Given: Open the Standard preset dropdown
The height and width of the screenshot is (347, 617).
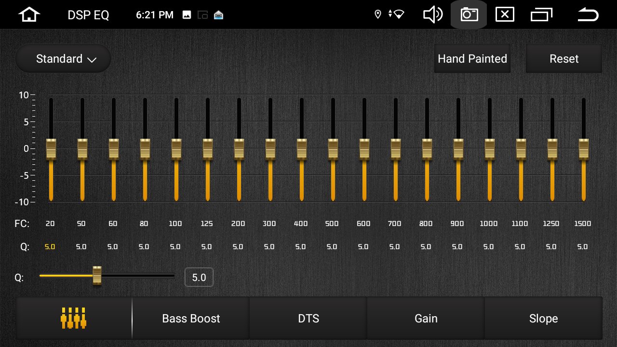Looking at the screenshot, I should pyautogui.click(x=63, y=59).
